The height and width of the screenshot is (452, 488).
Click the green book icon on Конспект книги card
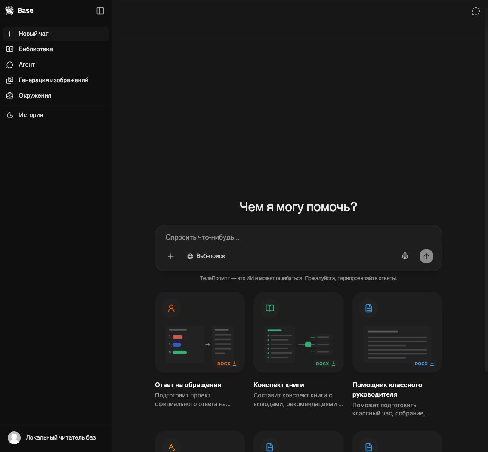point(270,308)
